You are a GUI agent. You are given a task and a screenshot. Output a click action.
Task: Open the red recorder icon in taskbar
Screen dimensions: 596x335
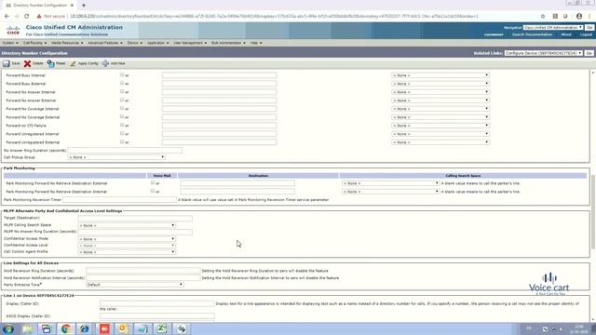click(104, 328)
